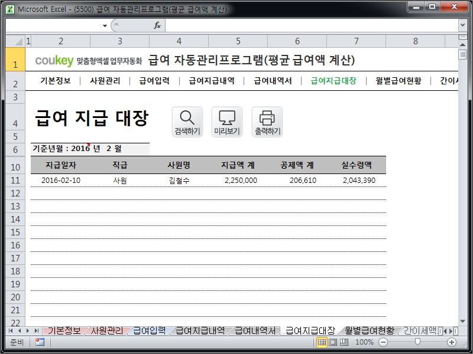Select the 급여입력 sheet tab
The width and height of the screenshot is (473, 354).
(x=150, y=330)
